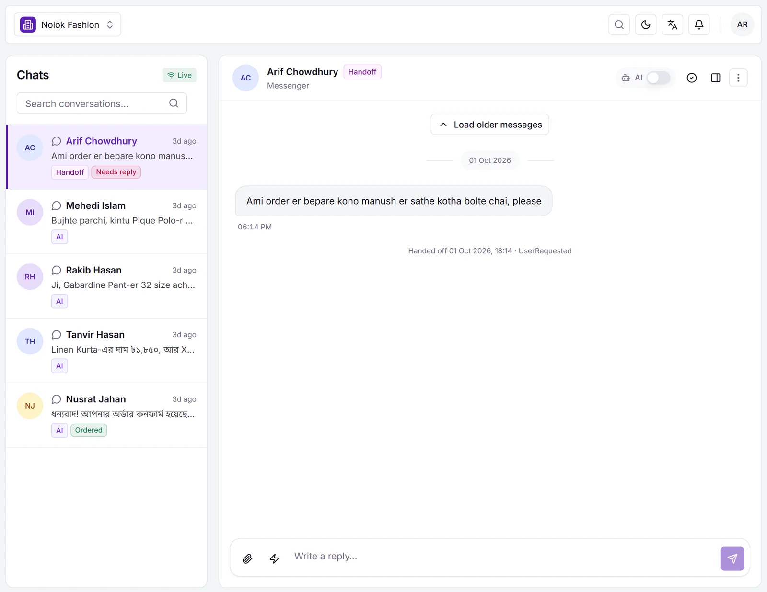The height and width of the screenshot is (592, 767).
Task: Click the Needs reply tag
Action: [x=116, y=172]
